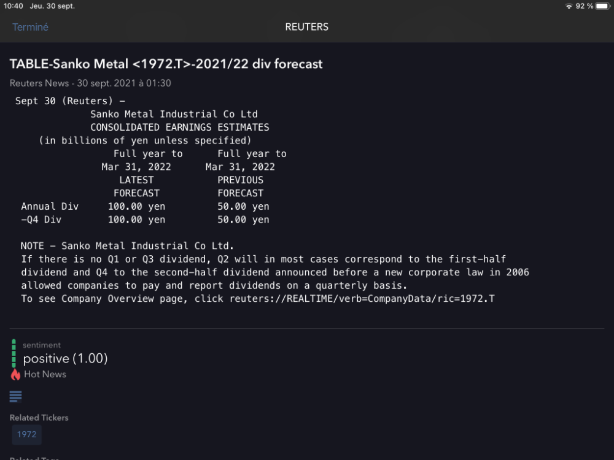Tap the Q4 Div row in table
The width and height of the screenshot is (614, 460).
tap(145, 220)
